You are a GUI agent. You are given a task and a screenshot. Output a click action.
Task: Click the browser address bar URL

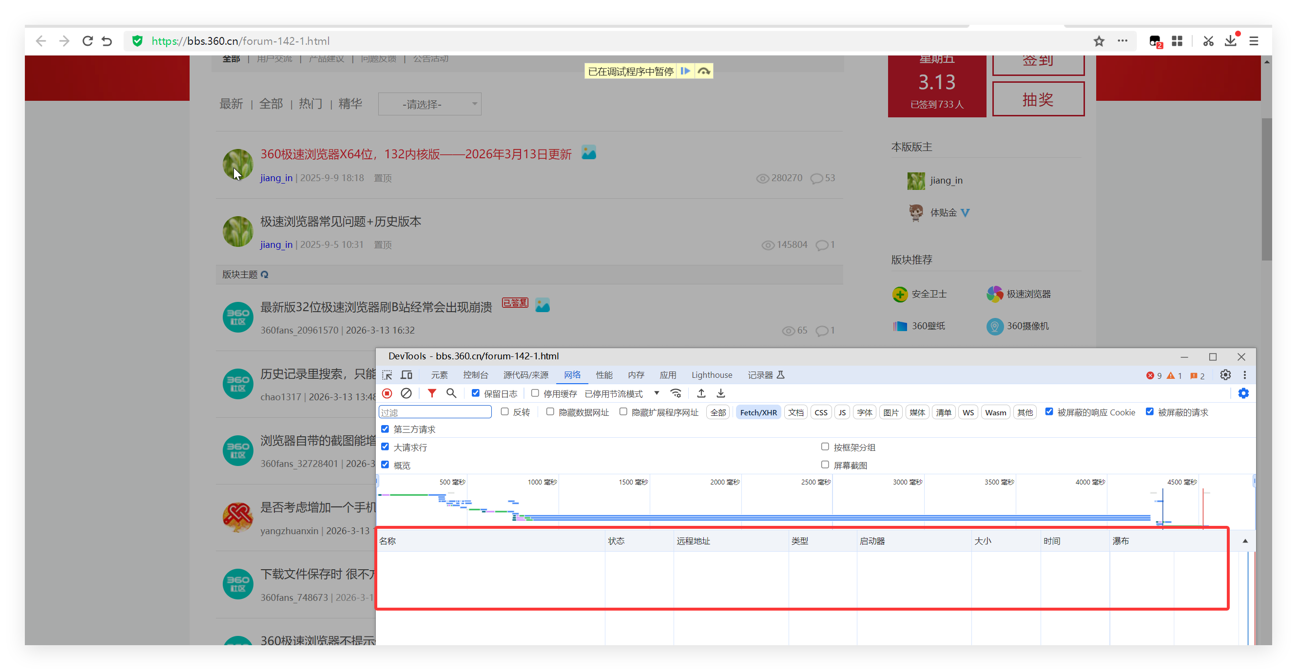(241, 41)
